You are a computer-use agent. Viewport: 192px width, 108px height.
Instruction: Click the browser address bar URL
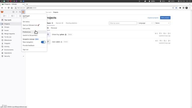point(31,8)
